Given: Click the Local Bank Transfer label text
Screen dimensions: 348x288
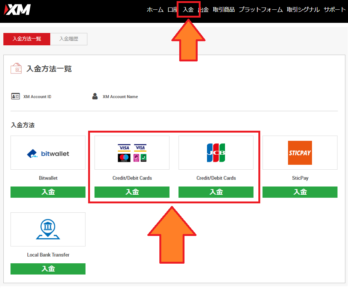Looking at the screenshot, I should [48, 255].
